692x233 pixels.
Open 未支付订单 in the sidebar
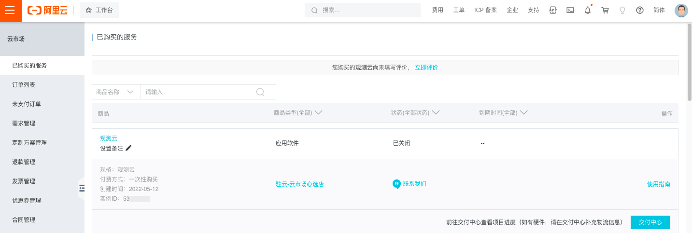tap(42, 104)
